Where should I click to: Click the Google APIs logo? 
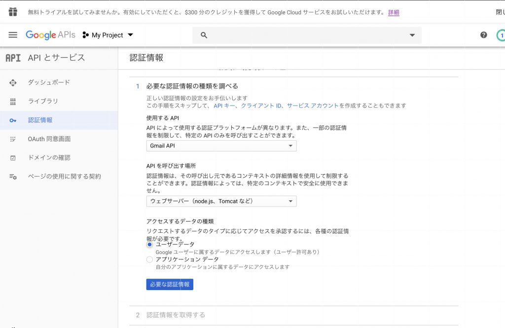[51, 35]
